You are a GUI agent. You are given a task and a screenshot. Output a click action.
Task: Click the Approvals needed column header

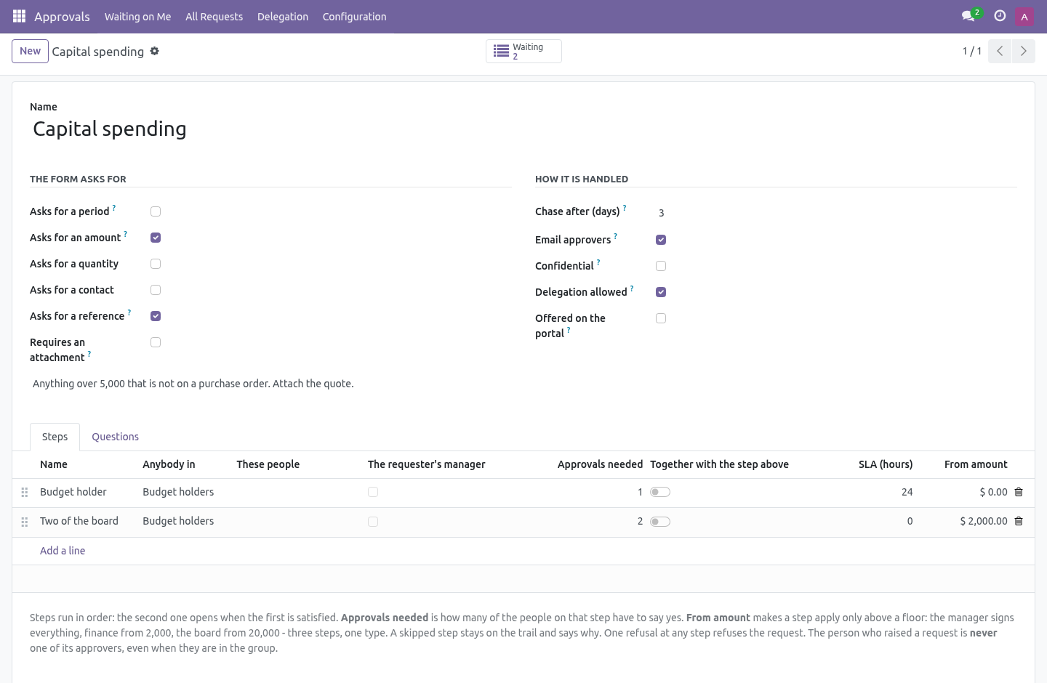(x=600, y=464)
